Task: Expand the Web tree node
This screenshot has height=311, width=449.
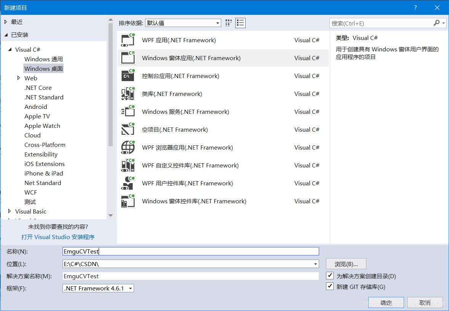Action: point(19,78)
